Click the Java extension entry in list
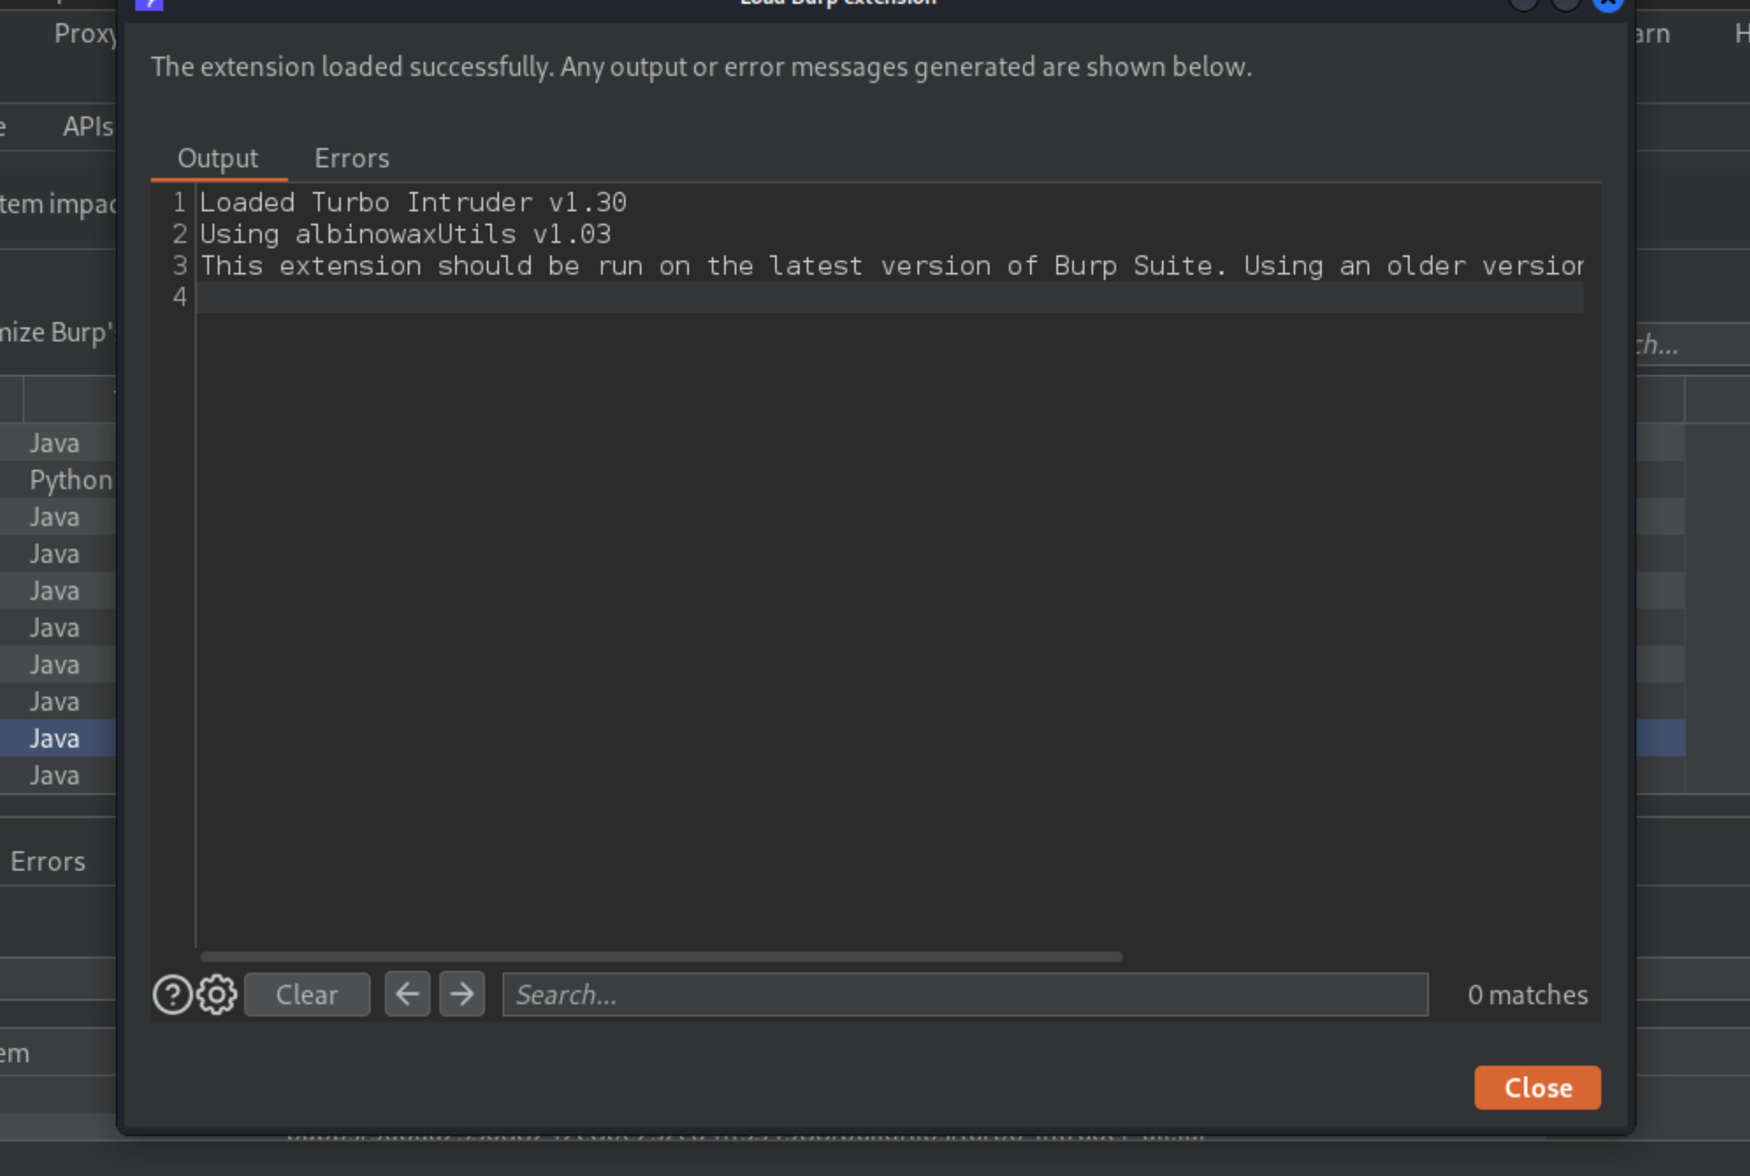1750x1176 pixels. coord(55,739)
